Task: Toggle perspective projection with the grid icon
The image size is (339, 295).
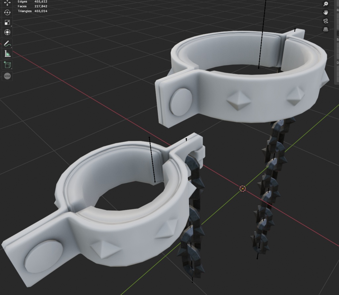Action: 326,29
